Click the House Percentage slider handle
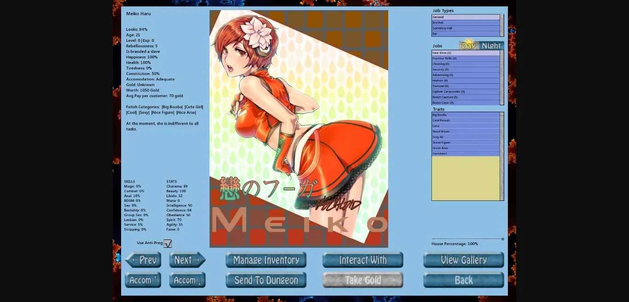Viewport: 629px width, 302px height. coord(502,239)
